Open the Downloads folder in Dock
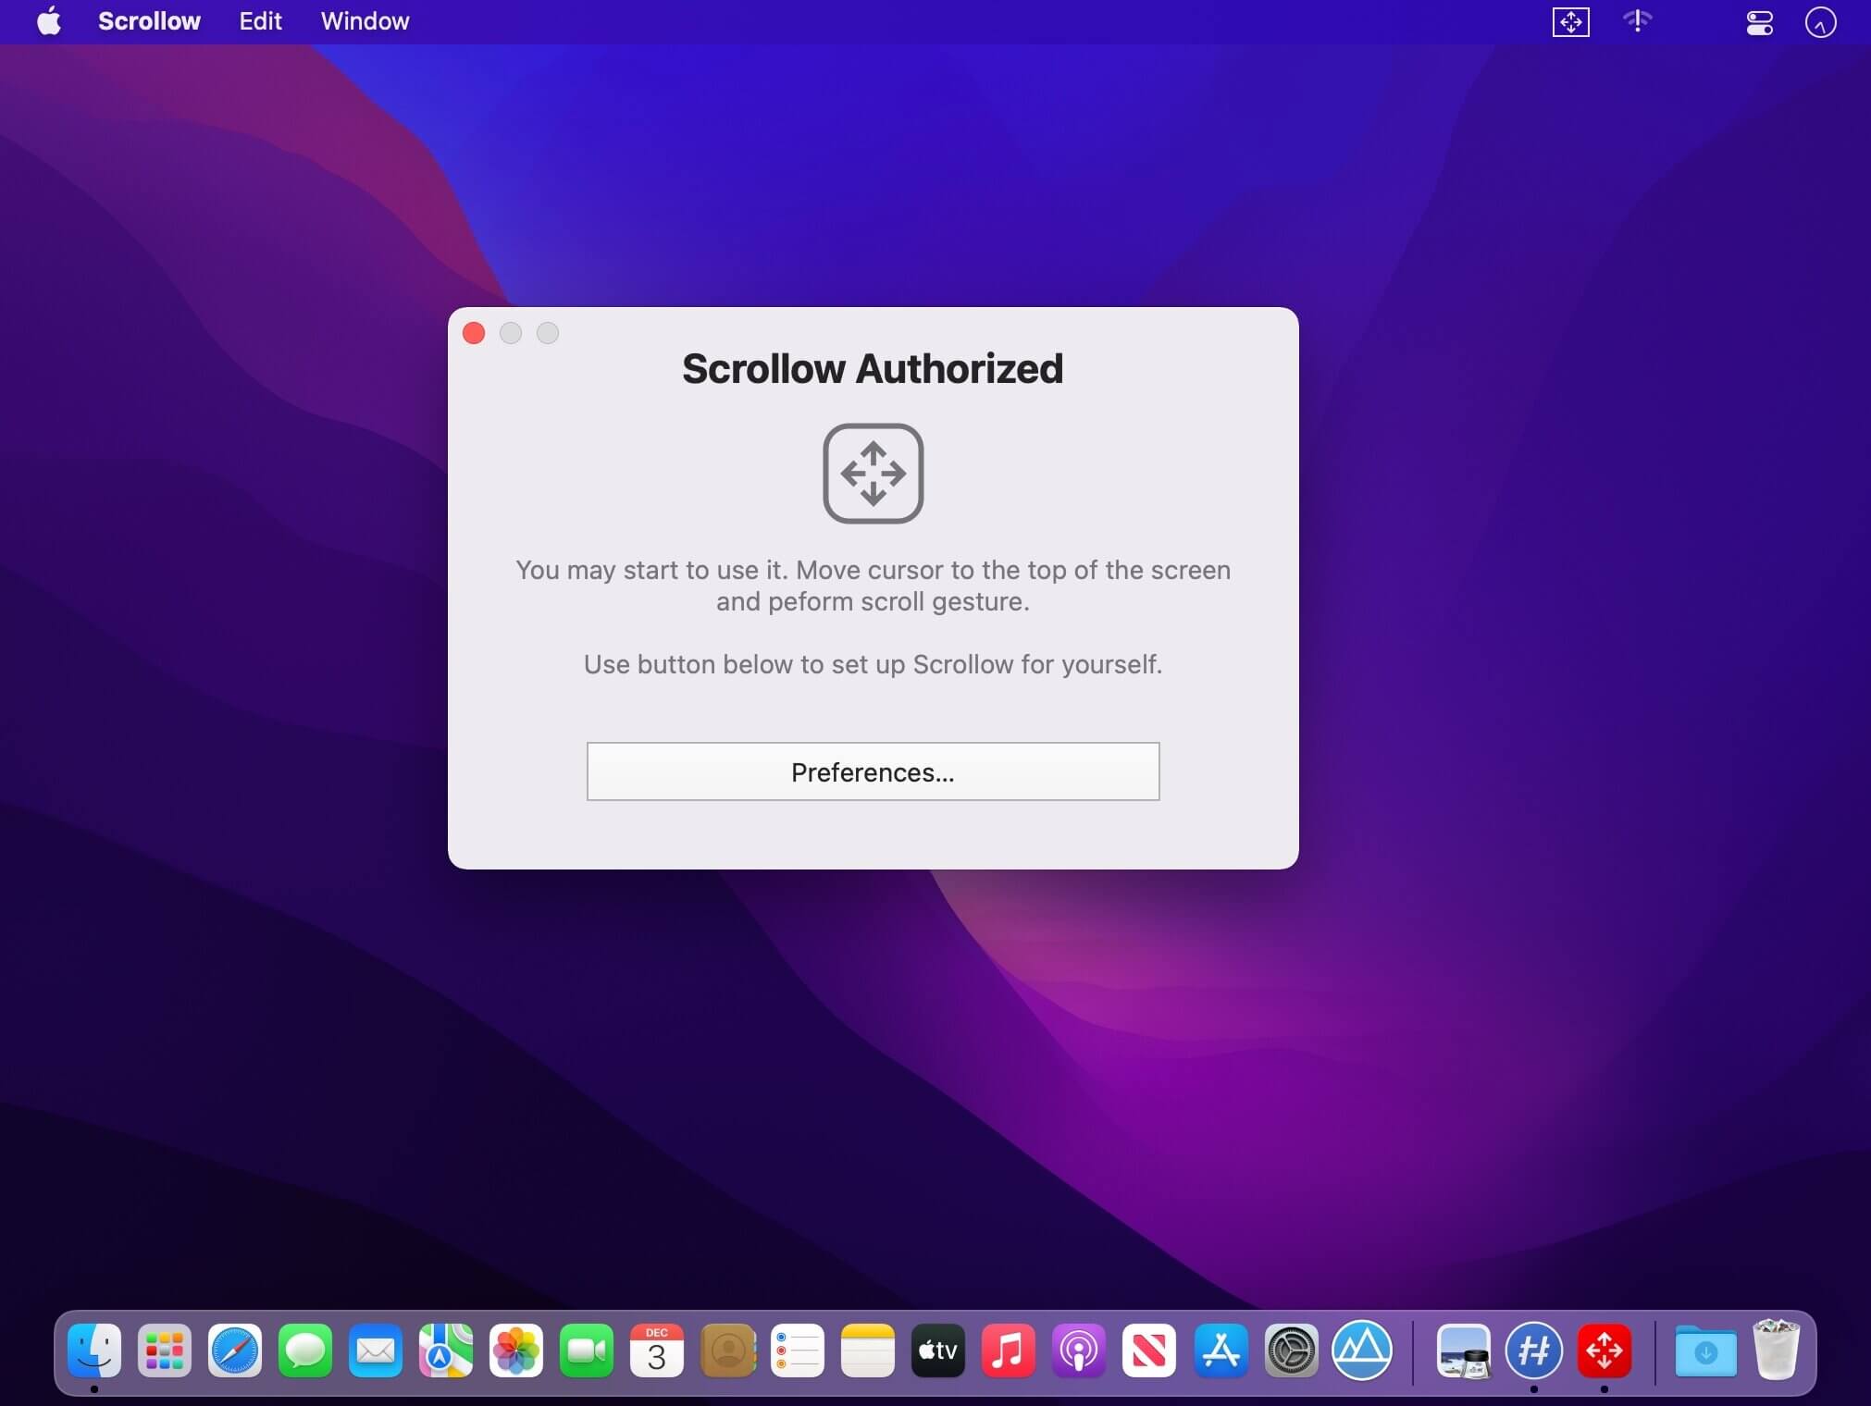The width and height of the screenshot is (1871, 1406). [x=1705, y=1351]
